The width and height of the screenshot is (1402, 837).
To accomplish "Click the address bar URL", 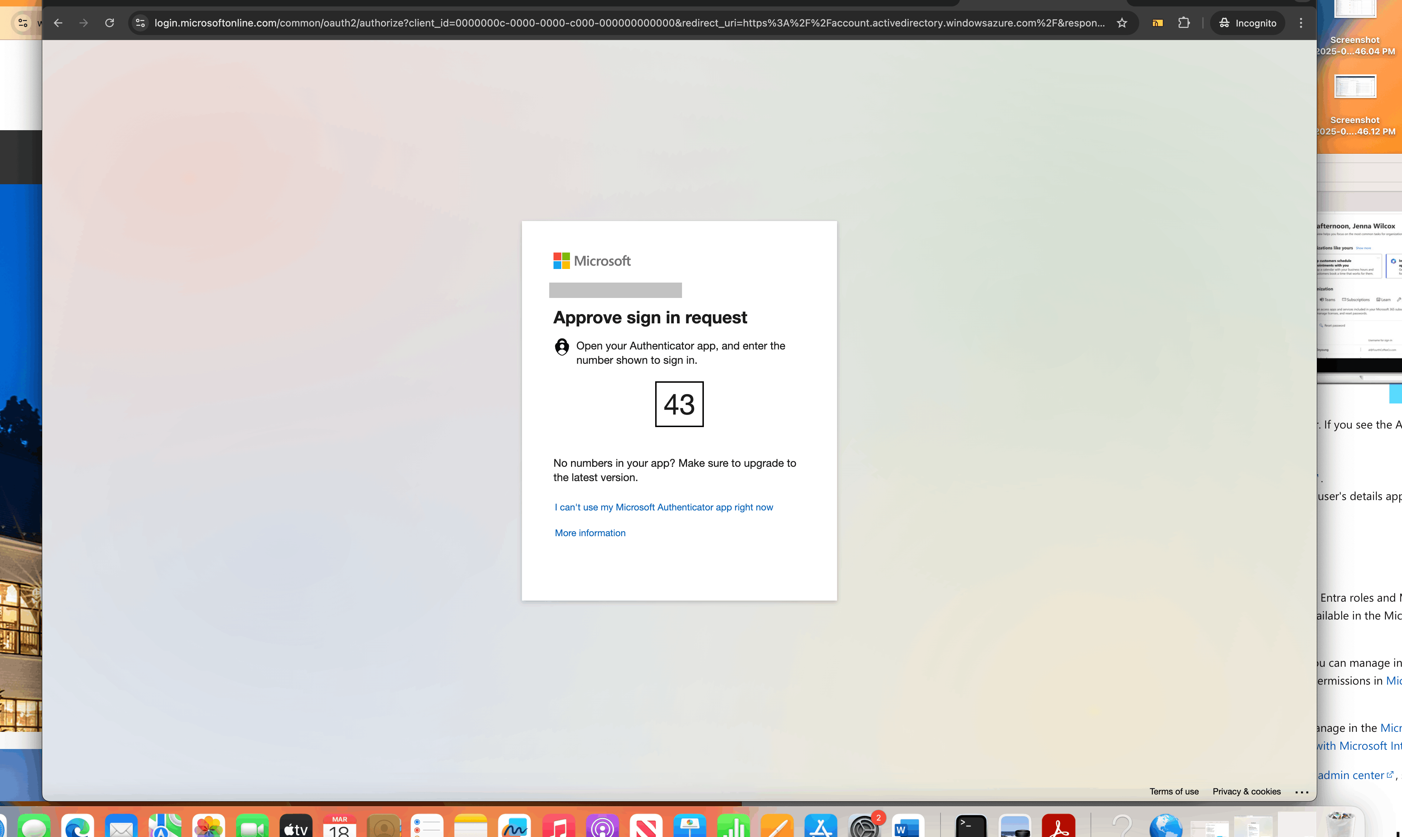I will point(629,23).
